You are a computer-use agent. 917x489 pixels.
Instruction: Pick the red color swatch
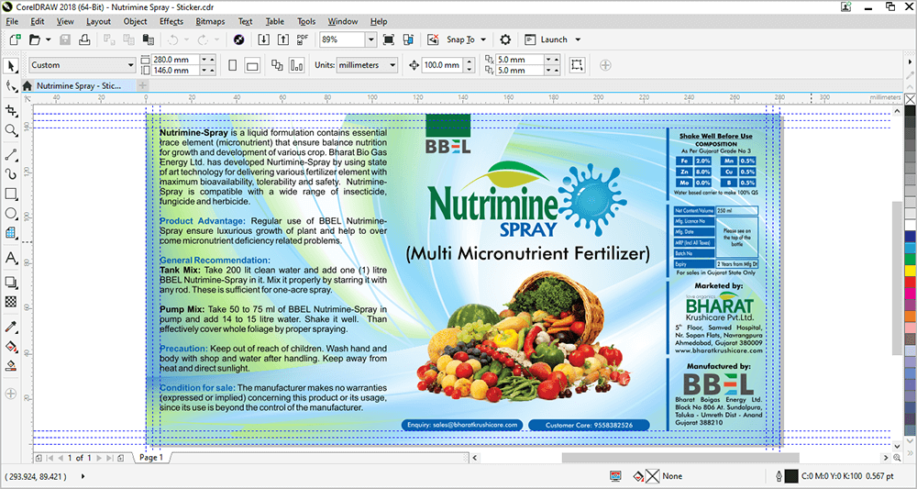click(x=911, y=283)
